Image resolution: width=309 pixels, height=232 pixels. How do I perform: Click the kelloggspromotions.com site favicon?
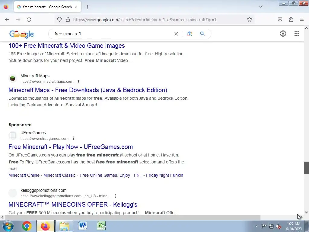tap(13, 193)
